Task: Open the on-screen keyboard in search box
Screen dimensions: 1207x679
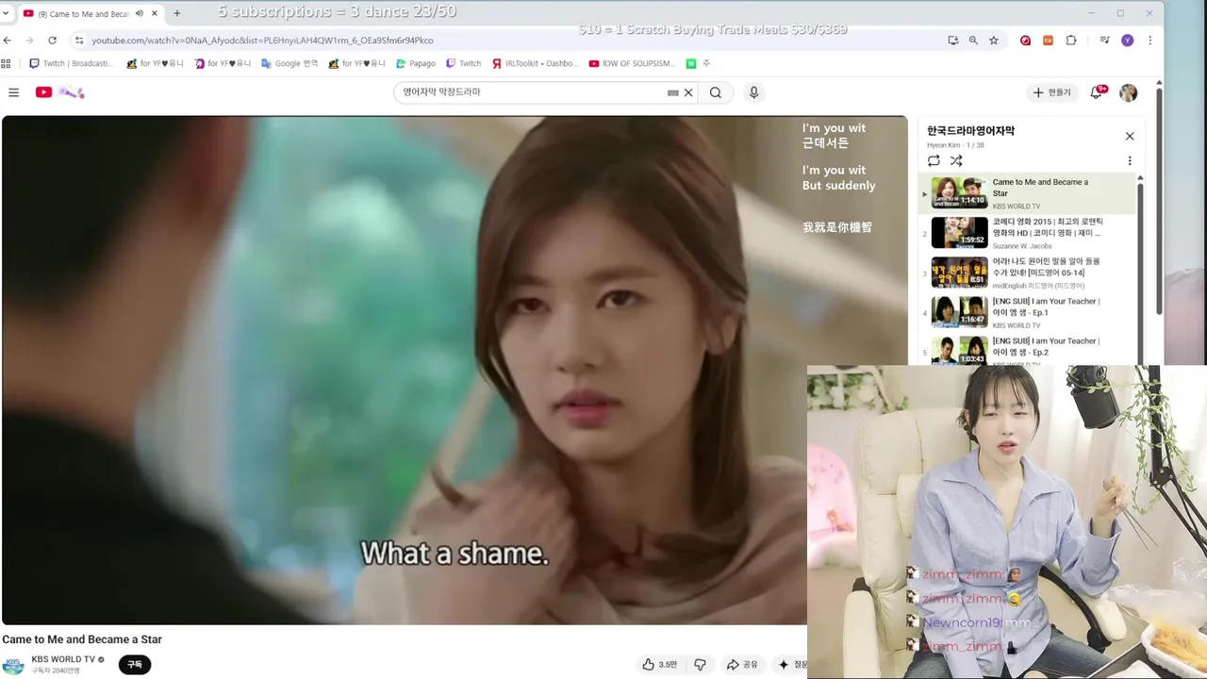Action: coord(672,92)
